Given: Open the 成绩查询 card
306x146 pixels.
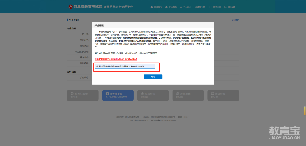Looking at the screenshot, I should tap(153, 95).
